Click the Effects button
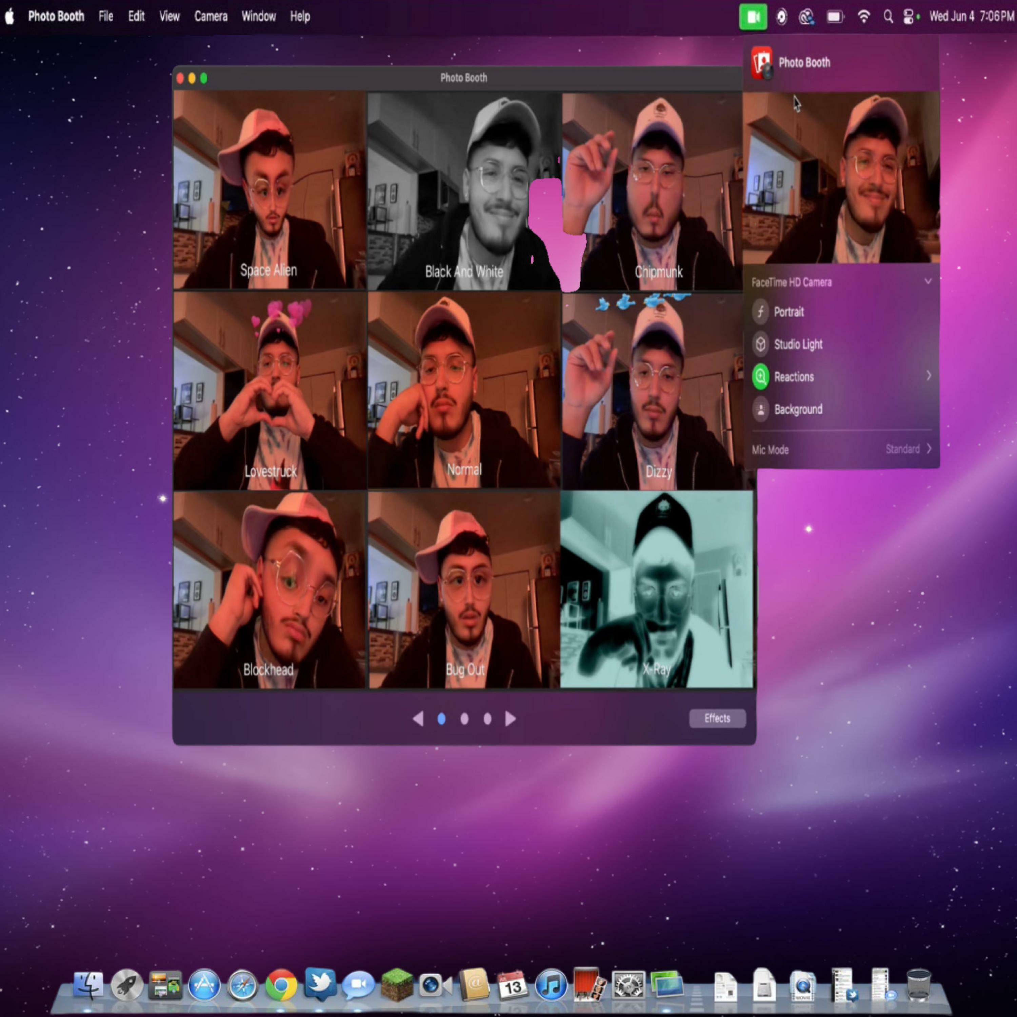The width and height of the screenshot is (1017, 1017). 717,718
